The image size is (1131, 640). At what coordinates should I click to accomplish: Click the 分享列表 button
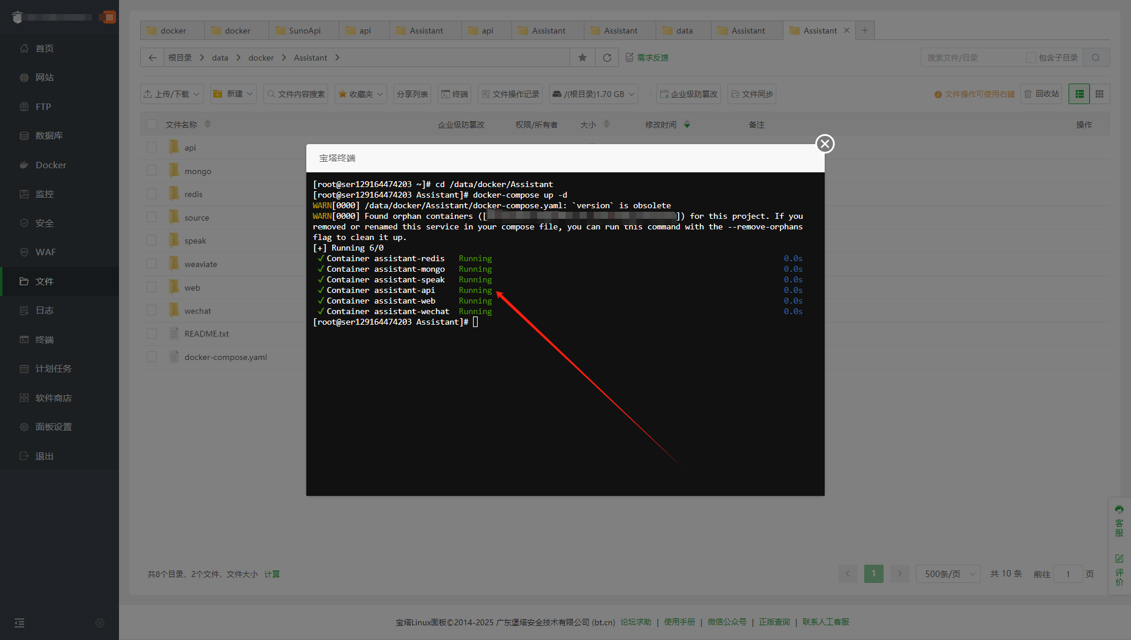coord(412,94)
